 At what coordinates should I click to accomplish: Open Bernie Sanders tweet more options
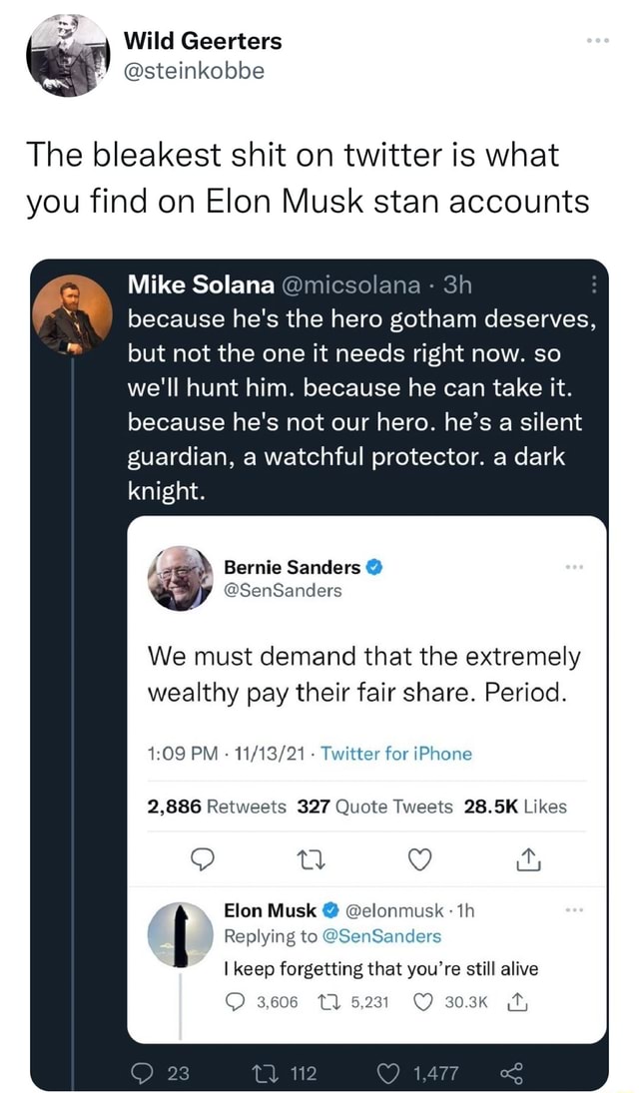pyautogui.click(x=572, y=566)
